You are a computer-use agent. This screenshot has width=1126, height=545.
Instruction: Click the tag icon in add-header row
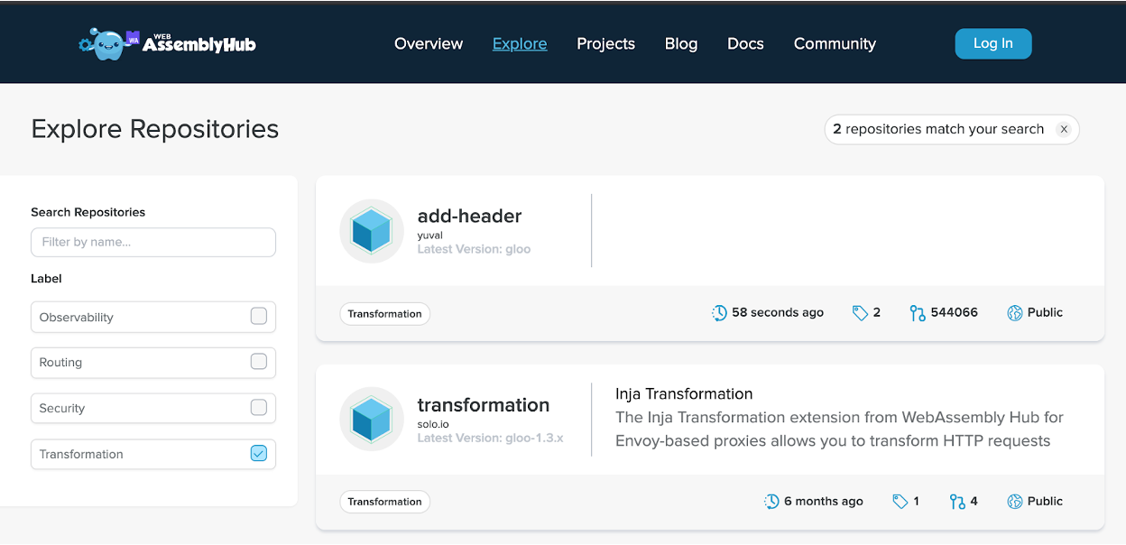(860, 313)
